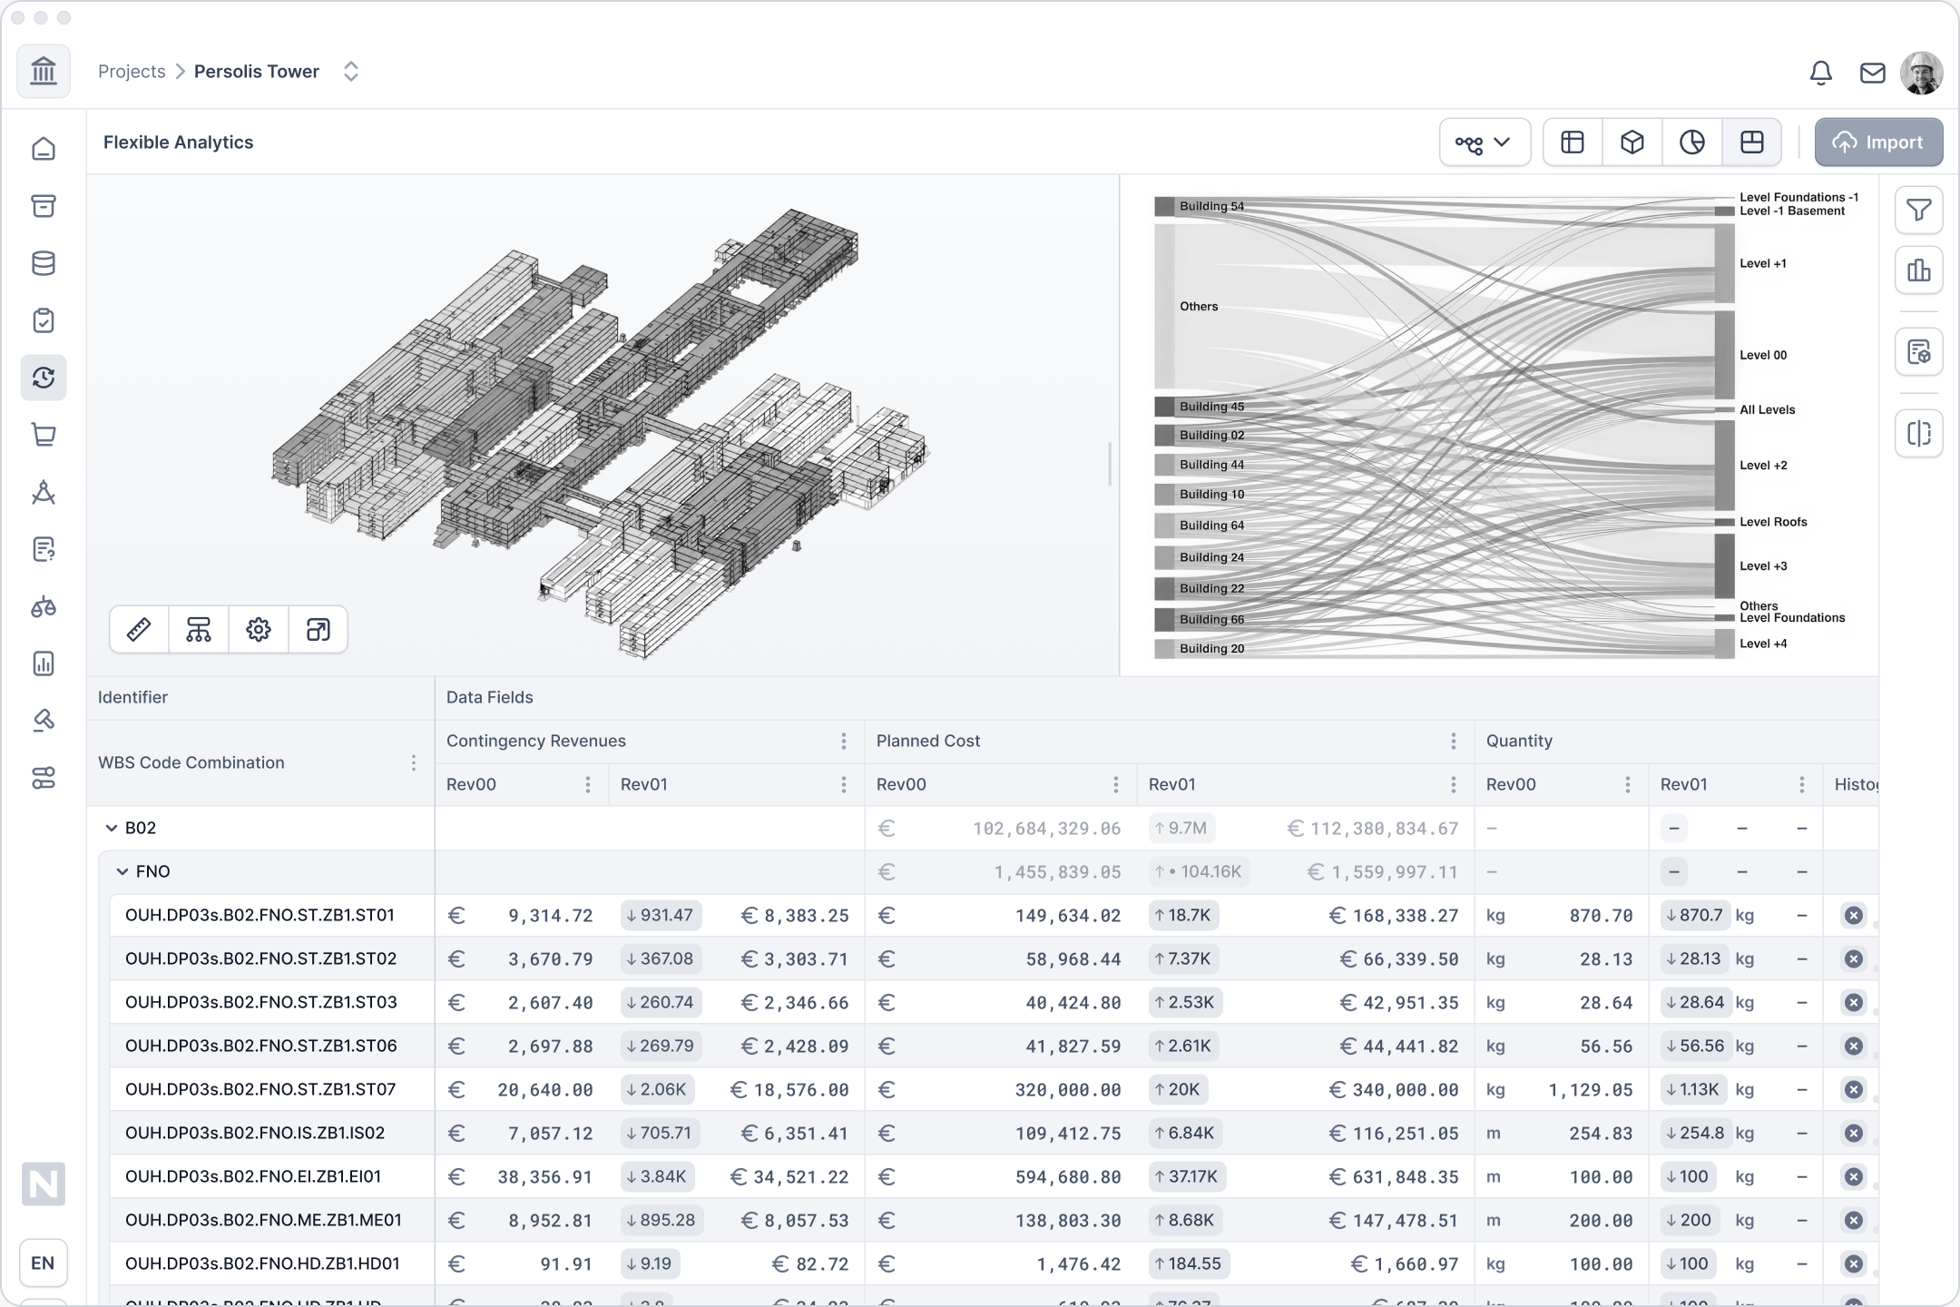Open user profile avatar
The image size is (1960, 1307).
pyautogui.click(x=1921, y=73)
